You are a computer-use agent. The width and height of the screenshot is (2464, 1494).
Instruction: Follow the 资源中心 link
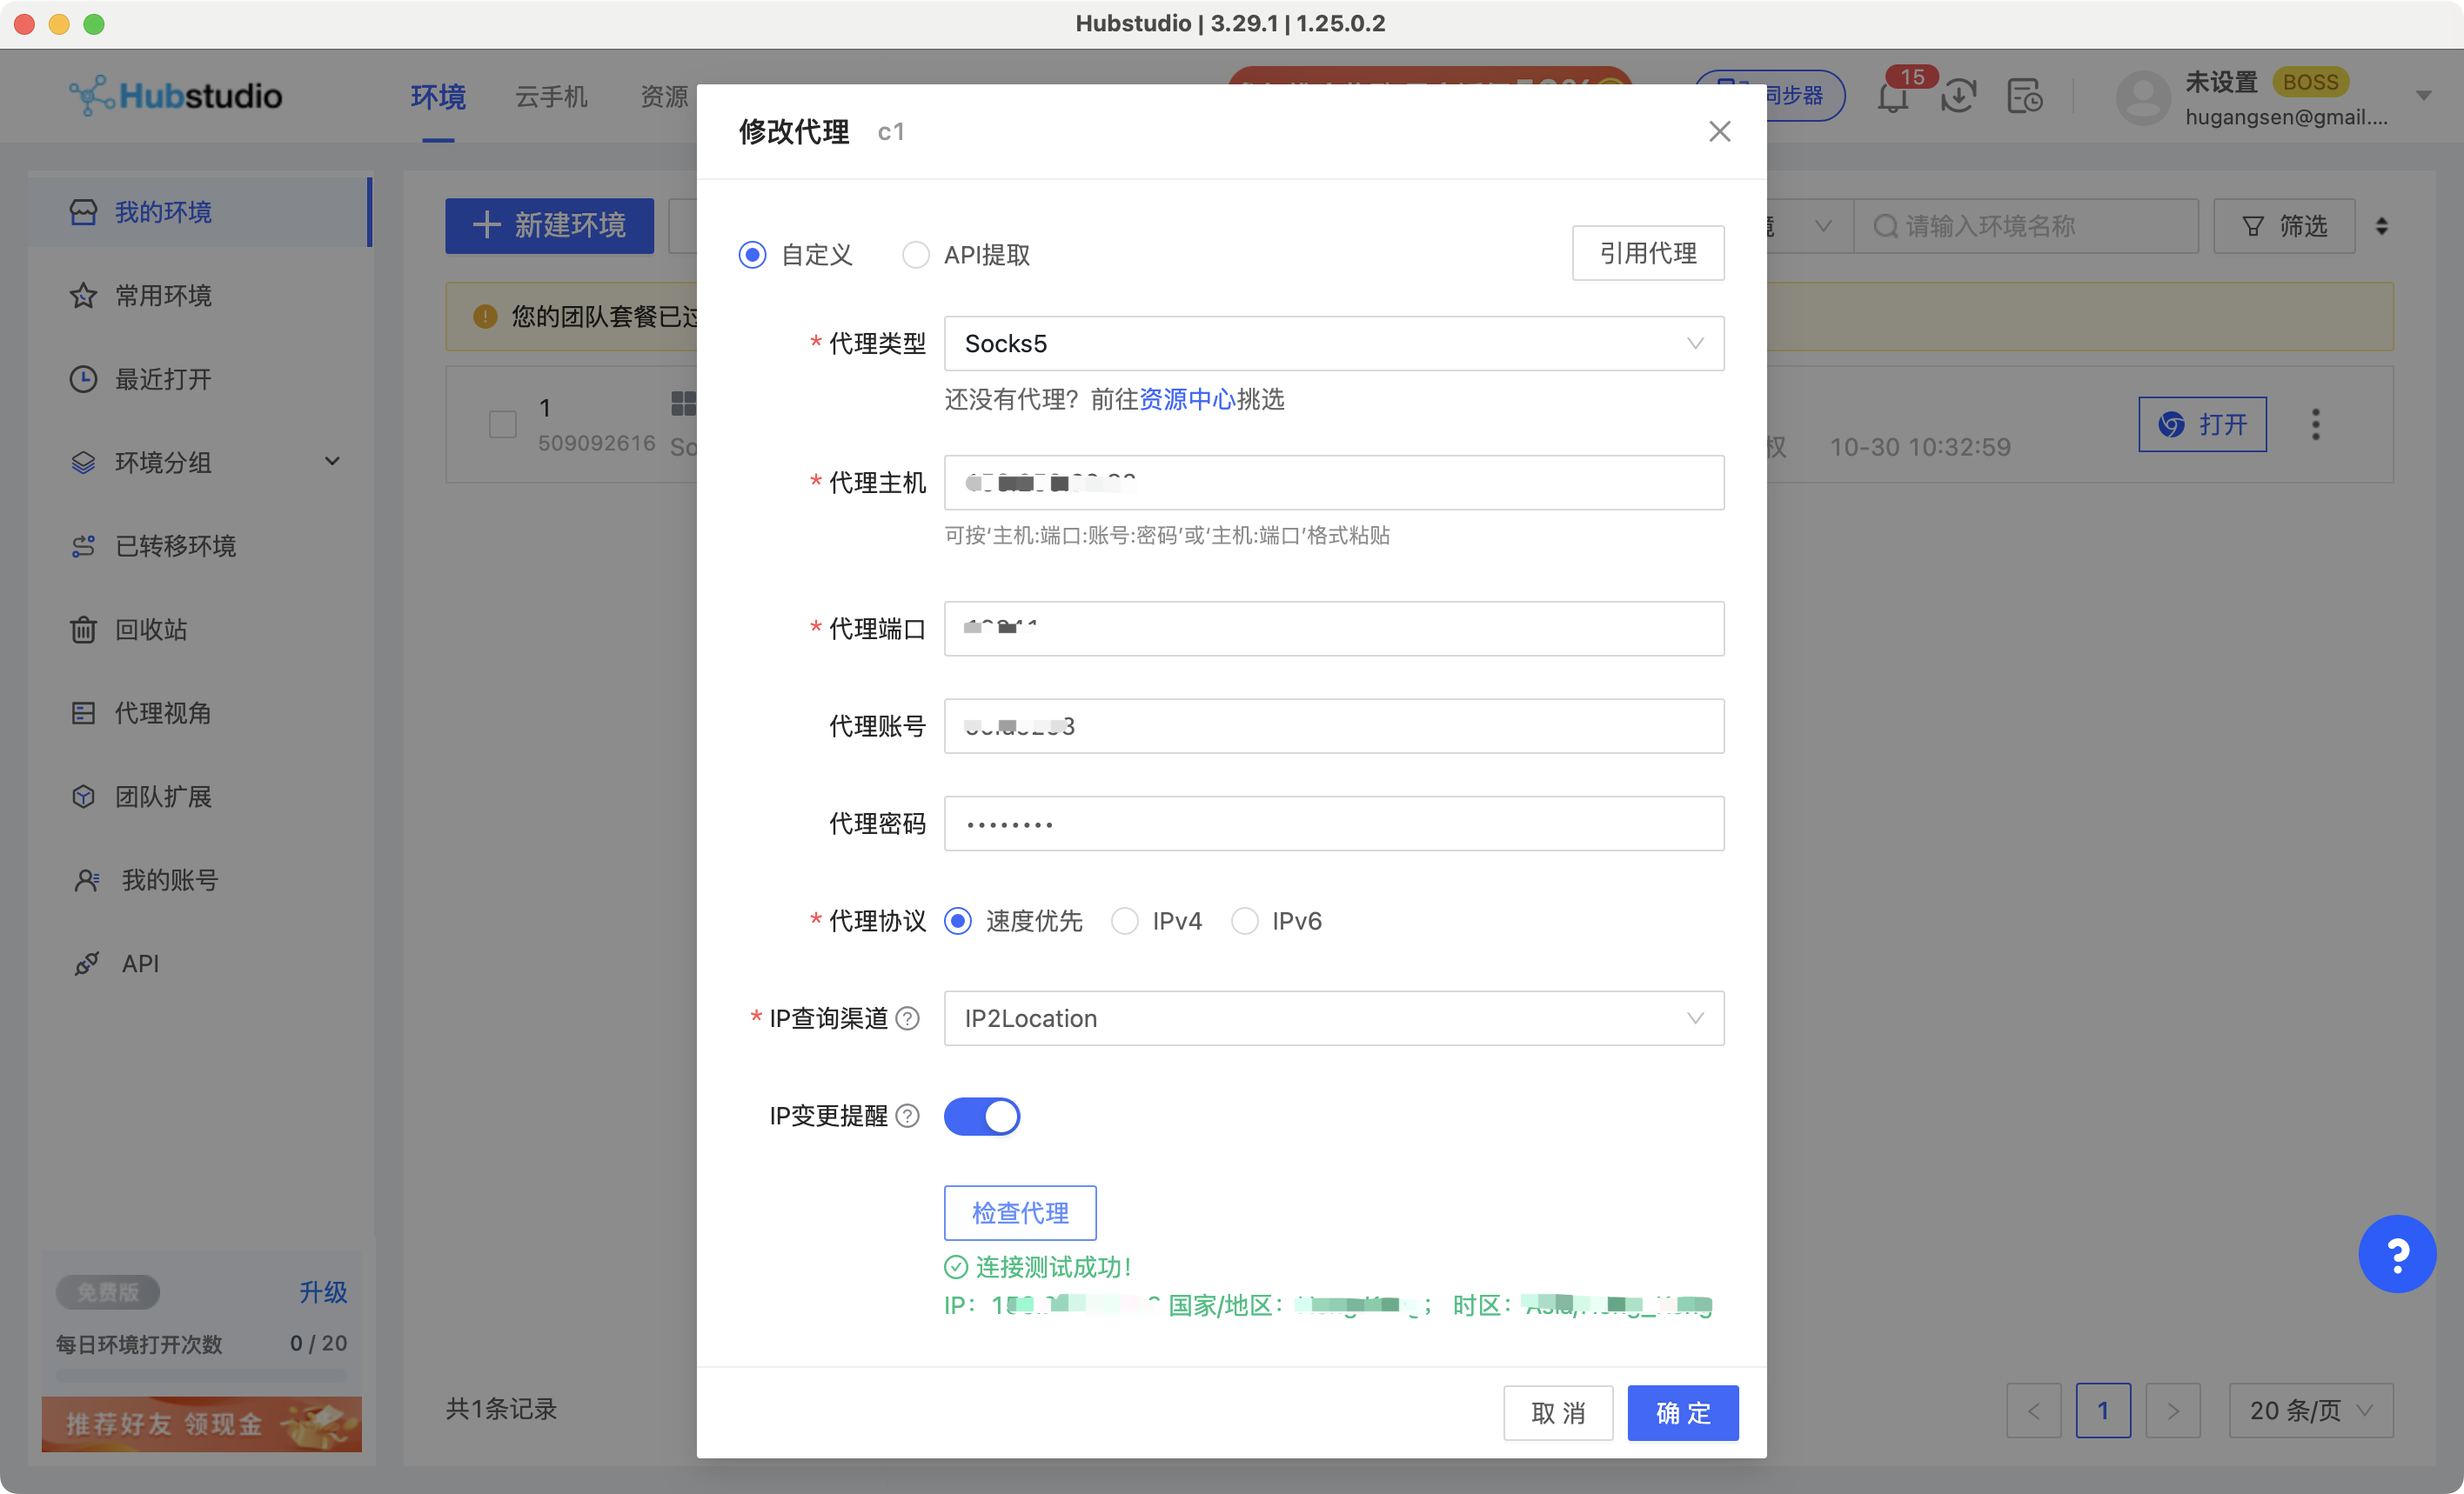1187,400
